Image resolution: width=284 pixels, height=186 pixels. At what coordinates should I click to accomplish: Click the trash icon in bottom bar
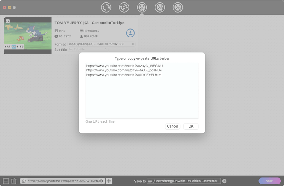pyautogui.click(x=14, y=181)
